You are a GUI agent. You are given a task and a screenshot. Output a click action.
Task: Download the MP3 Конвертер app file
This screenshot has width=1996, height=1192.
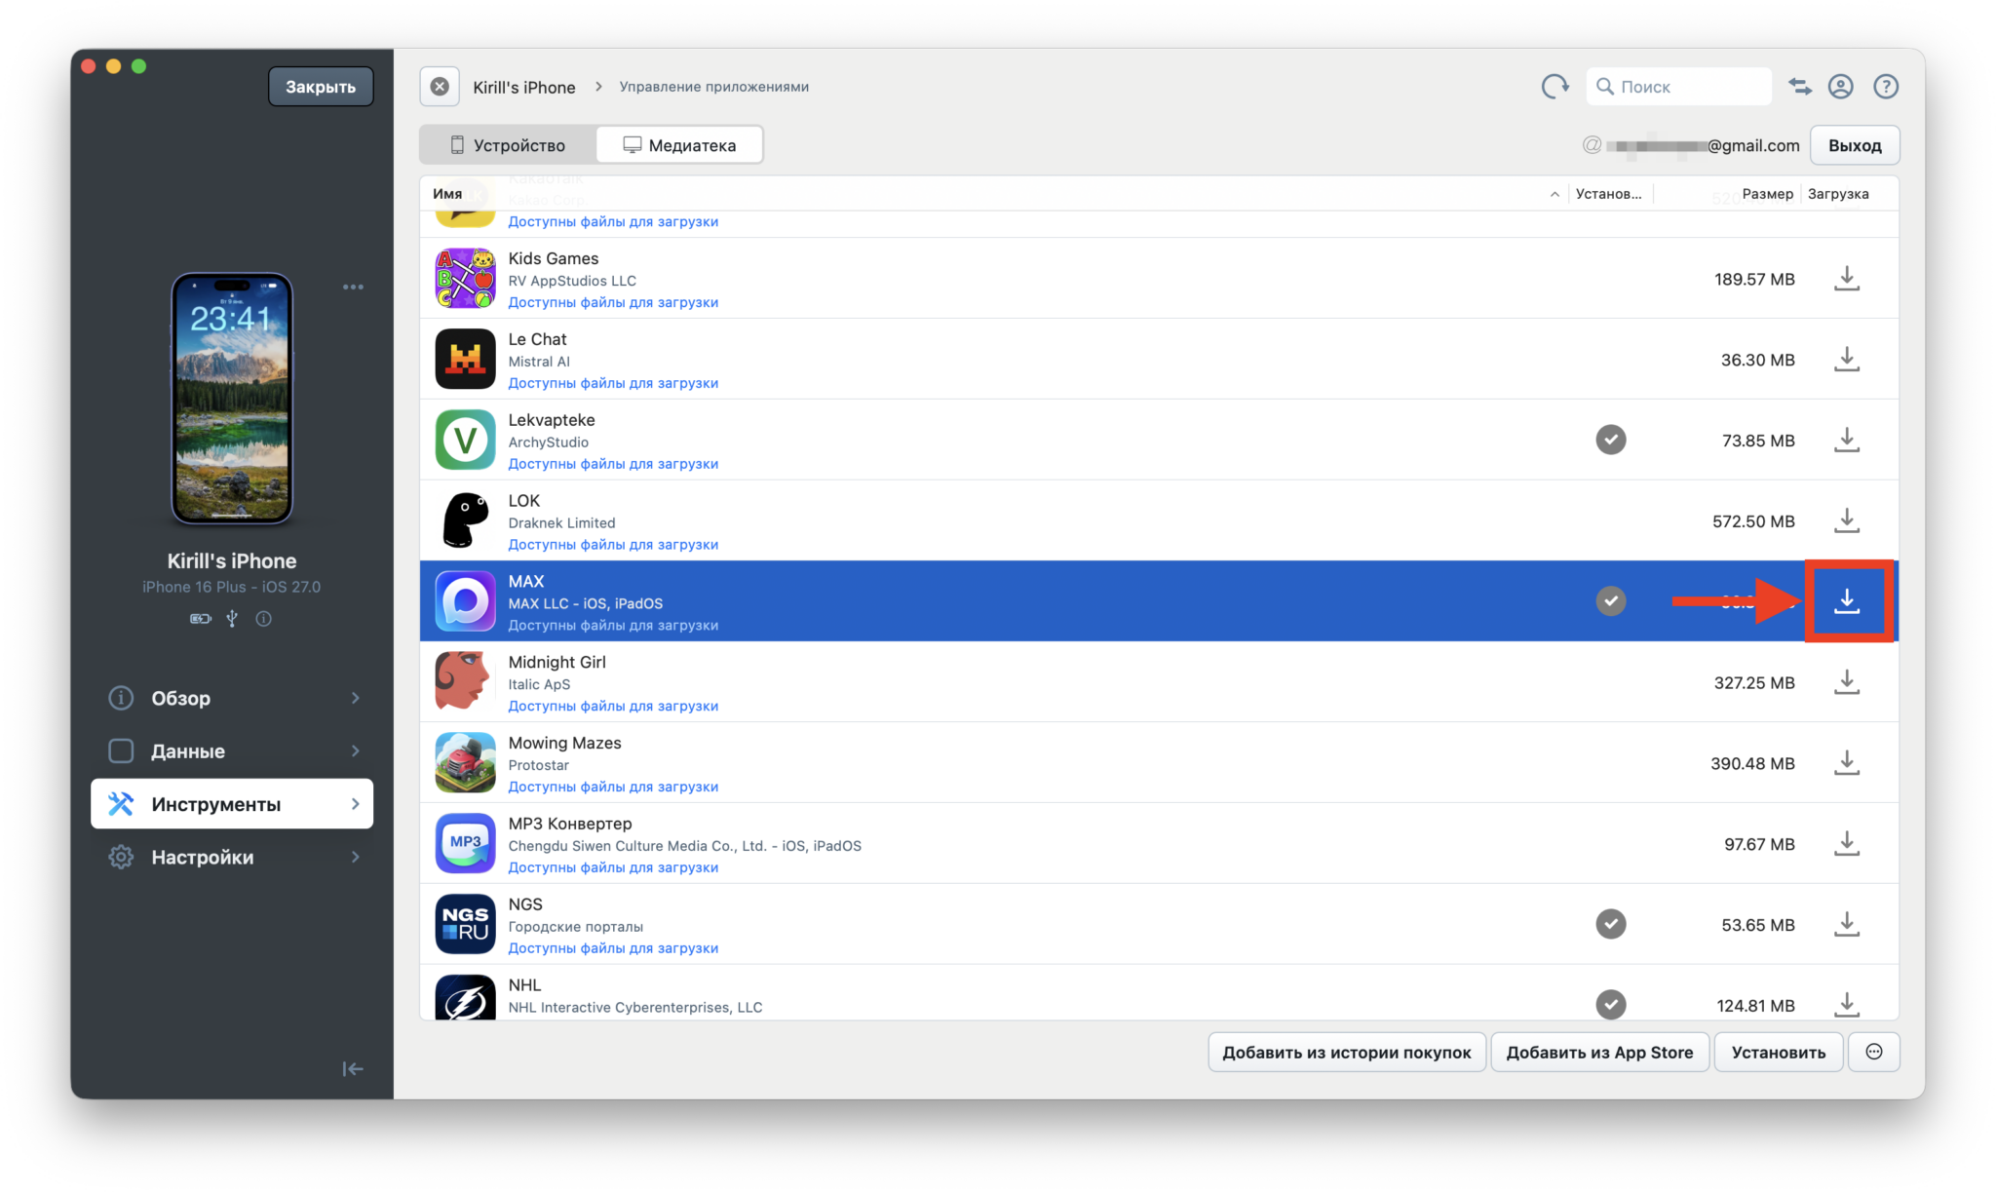(1846, 844)
